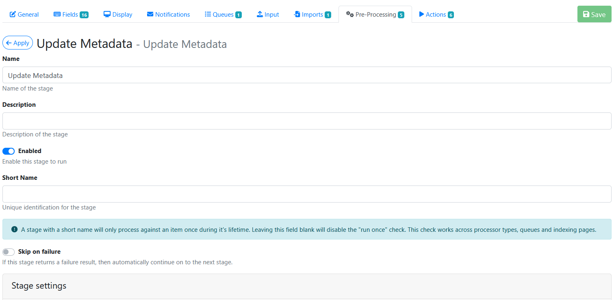This screenshot has width=614, height=300.
Task: Click the Short Name input box
Action: click(x=307, y=194)
